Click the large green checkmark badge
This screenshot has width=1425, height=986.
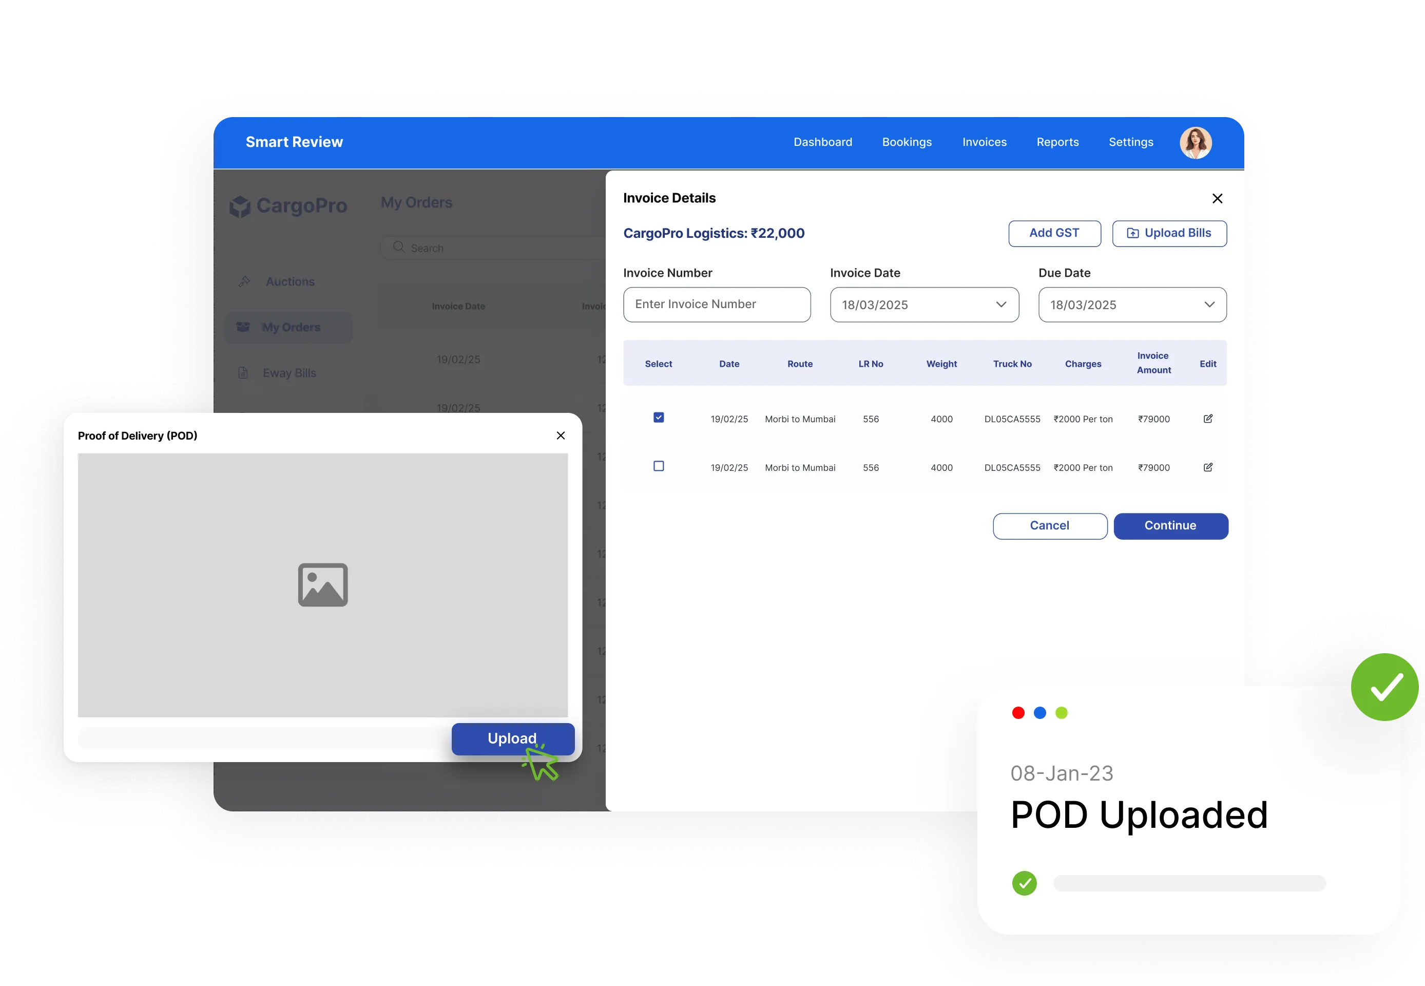tap(1384, 687)
